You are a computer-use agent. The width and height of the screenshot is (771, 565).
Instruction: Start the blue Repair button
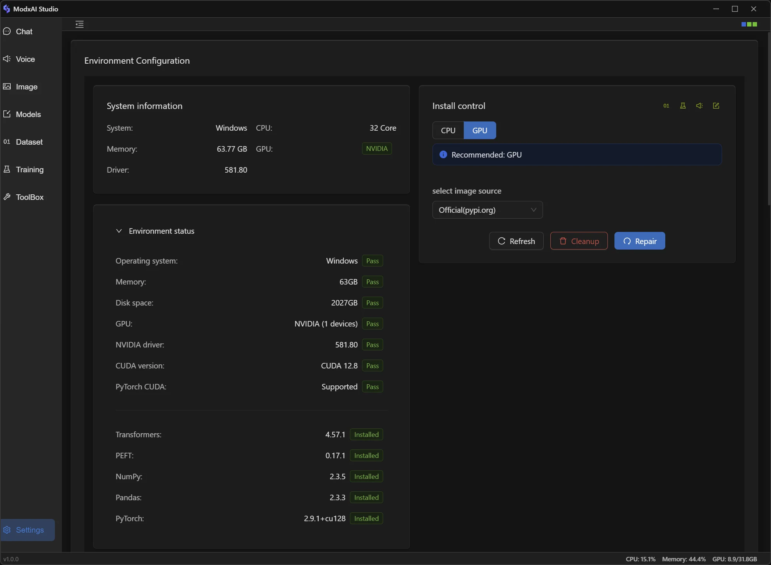click(639, 241)
